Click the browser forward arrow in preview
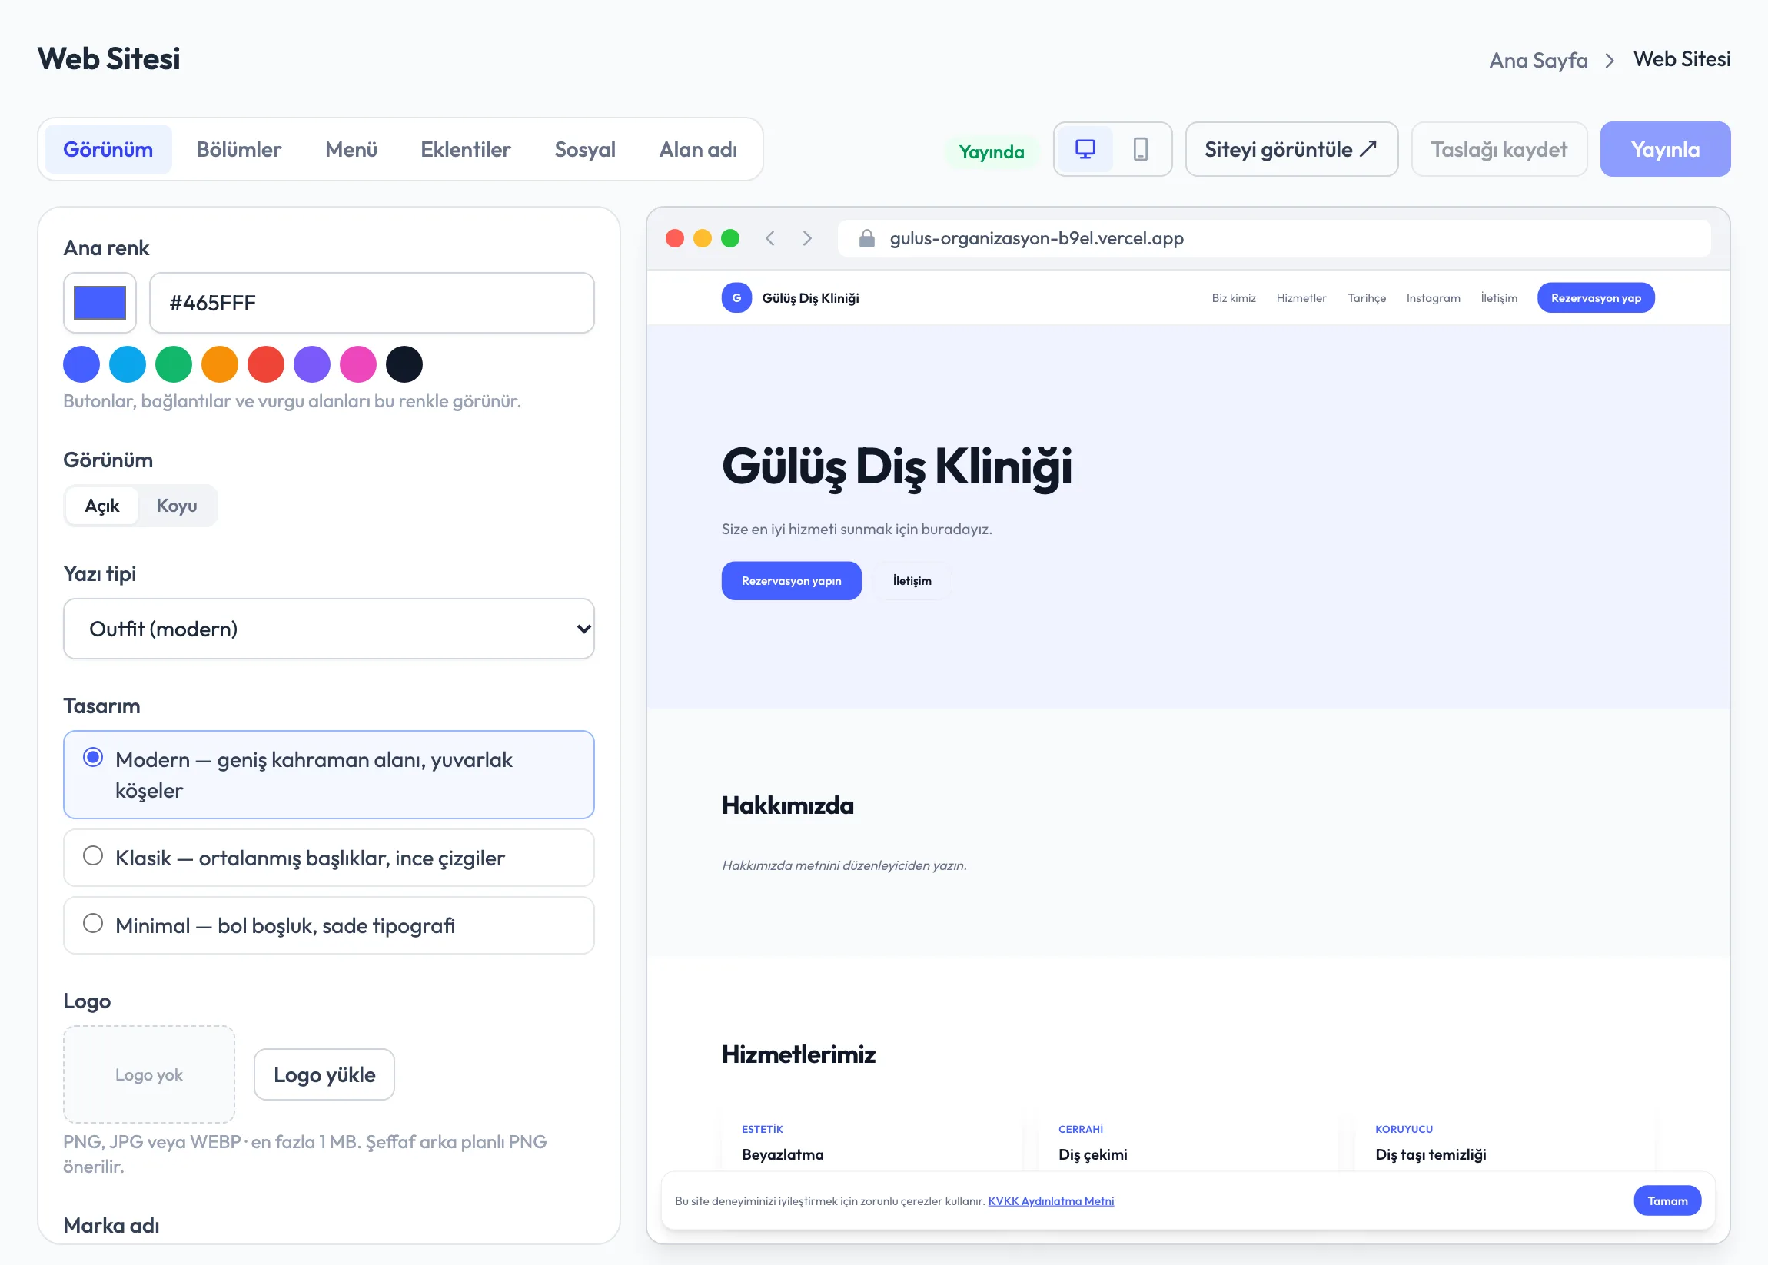Screen dimensions: 1768x1265 [x=807, y=238]
